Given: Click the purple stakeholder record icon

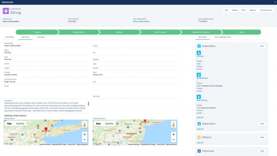Looking at the screenshot, I should (6, 11).
